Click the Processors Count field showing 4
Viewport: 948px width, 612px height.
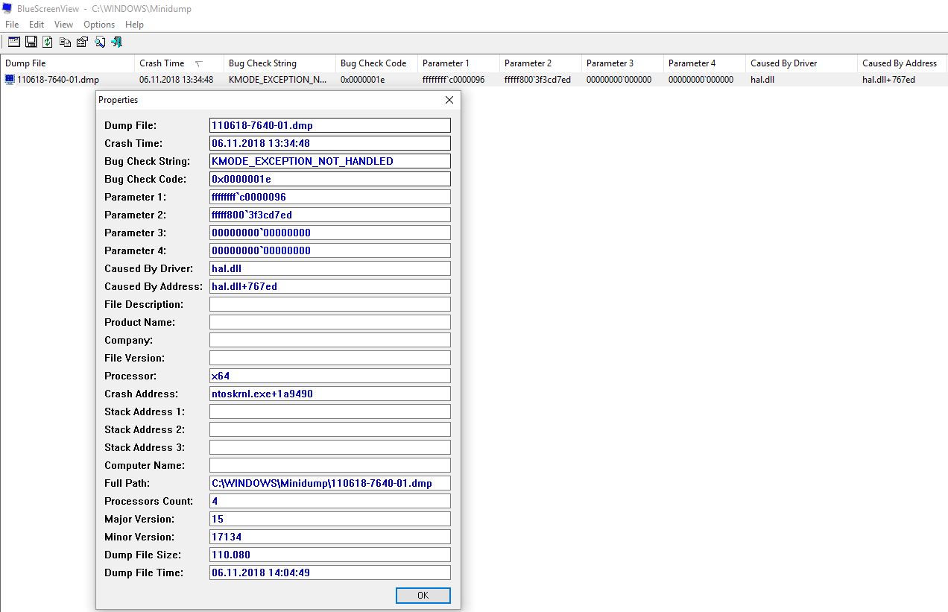330,501
